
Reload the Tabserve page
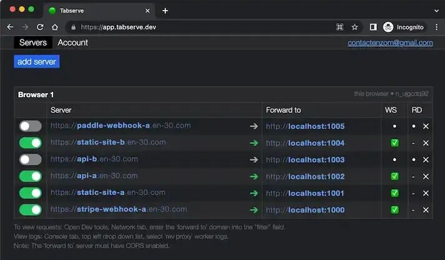click(x=40, y=27)
